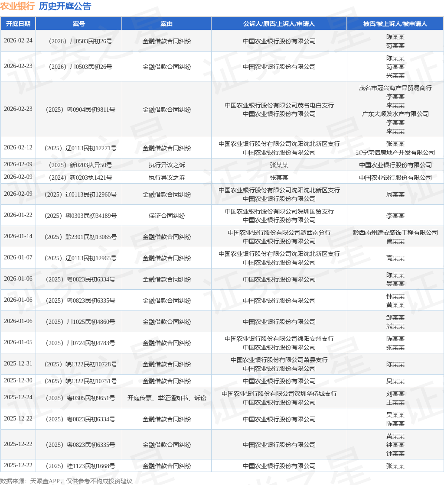Viewport: 444px width, 485px height.
Task: Click the 公诉人/原告/上诉人/申请人 column header
Action: (279, 24)
